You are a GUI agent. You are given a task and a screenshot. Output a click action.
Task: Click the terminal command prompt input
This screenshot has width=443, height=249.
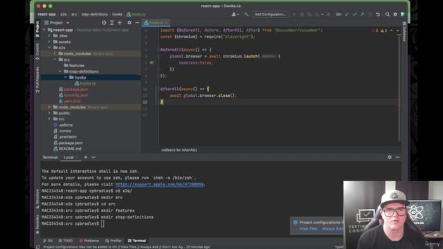[x=102, y=223]
